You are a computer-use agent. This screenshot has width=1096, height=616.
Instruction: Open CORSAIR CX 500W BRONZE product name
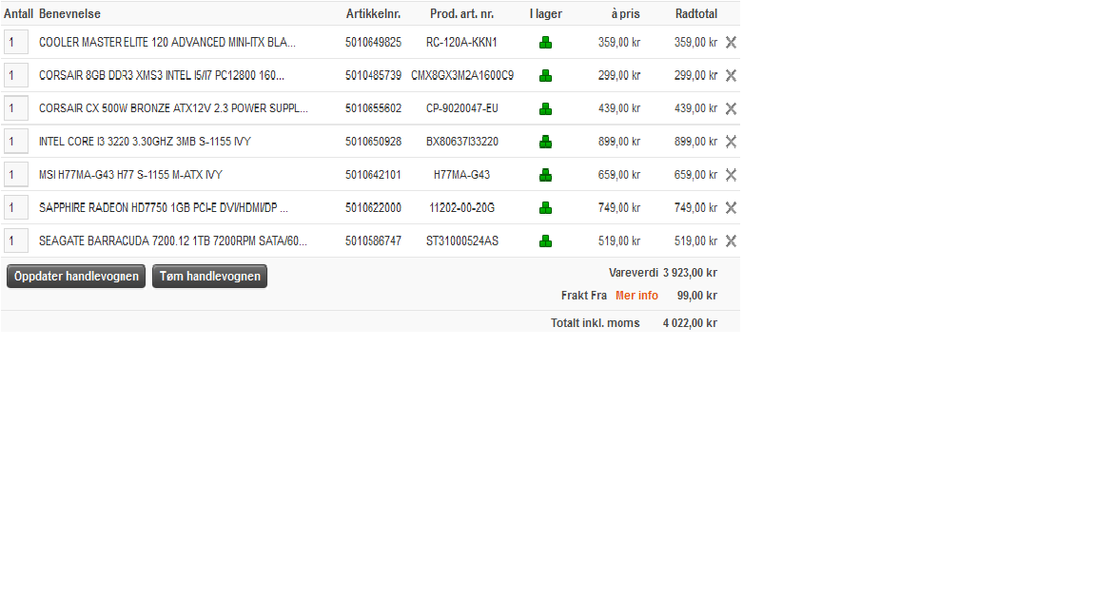pos(173,108)
